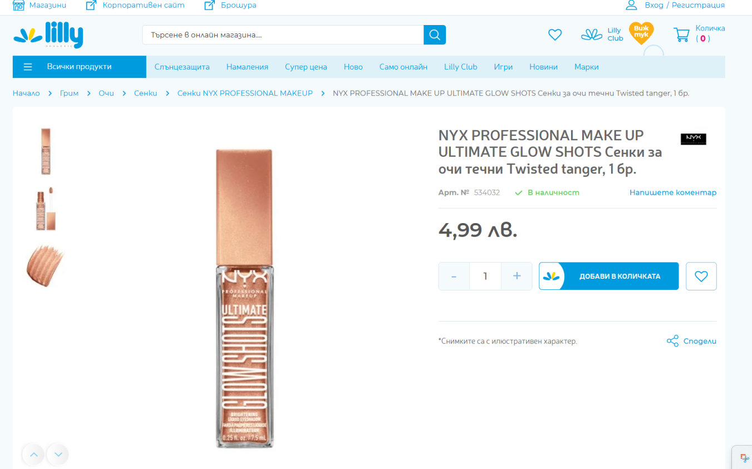Click ДОБАВИ В КОЛИЧКАТА button
Screen dimensions: 752x469
click(608, 276)
